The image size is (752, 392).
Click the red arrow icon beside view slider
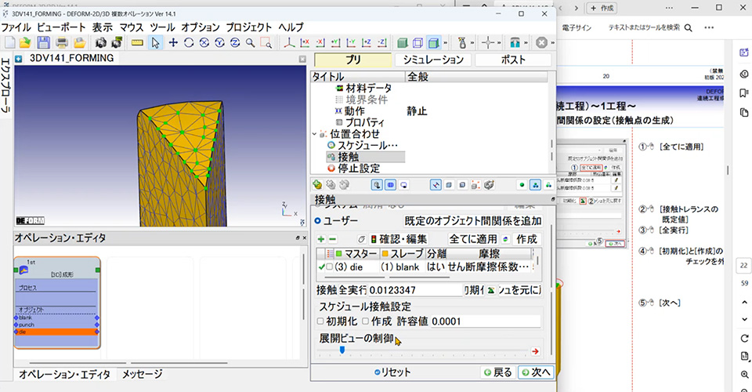point(535,351)
